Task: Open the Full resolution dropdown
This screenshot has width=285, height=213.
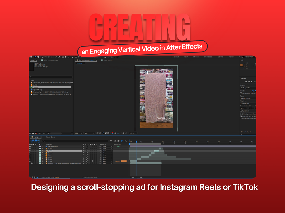Action: (90, 133)
